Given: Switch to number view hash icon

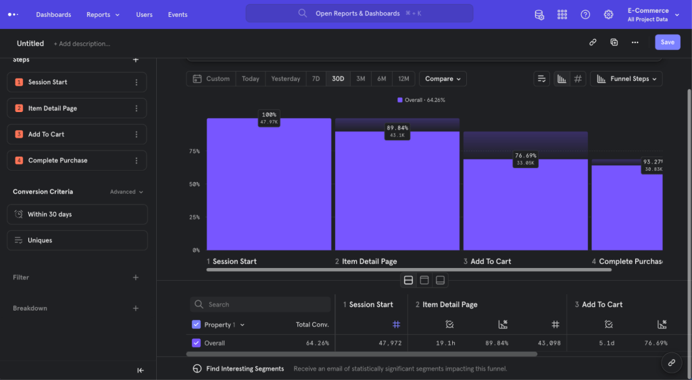Looking at the screenshot, I should coord(578,79).
